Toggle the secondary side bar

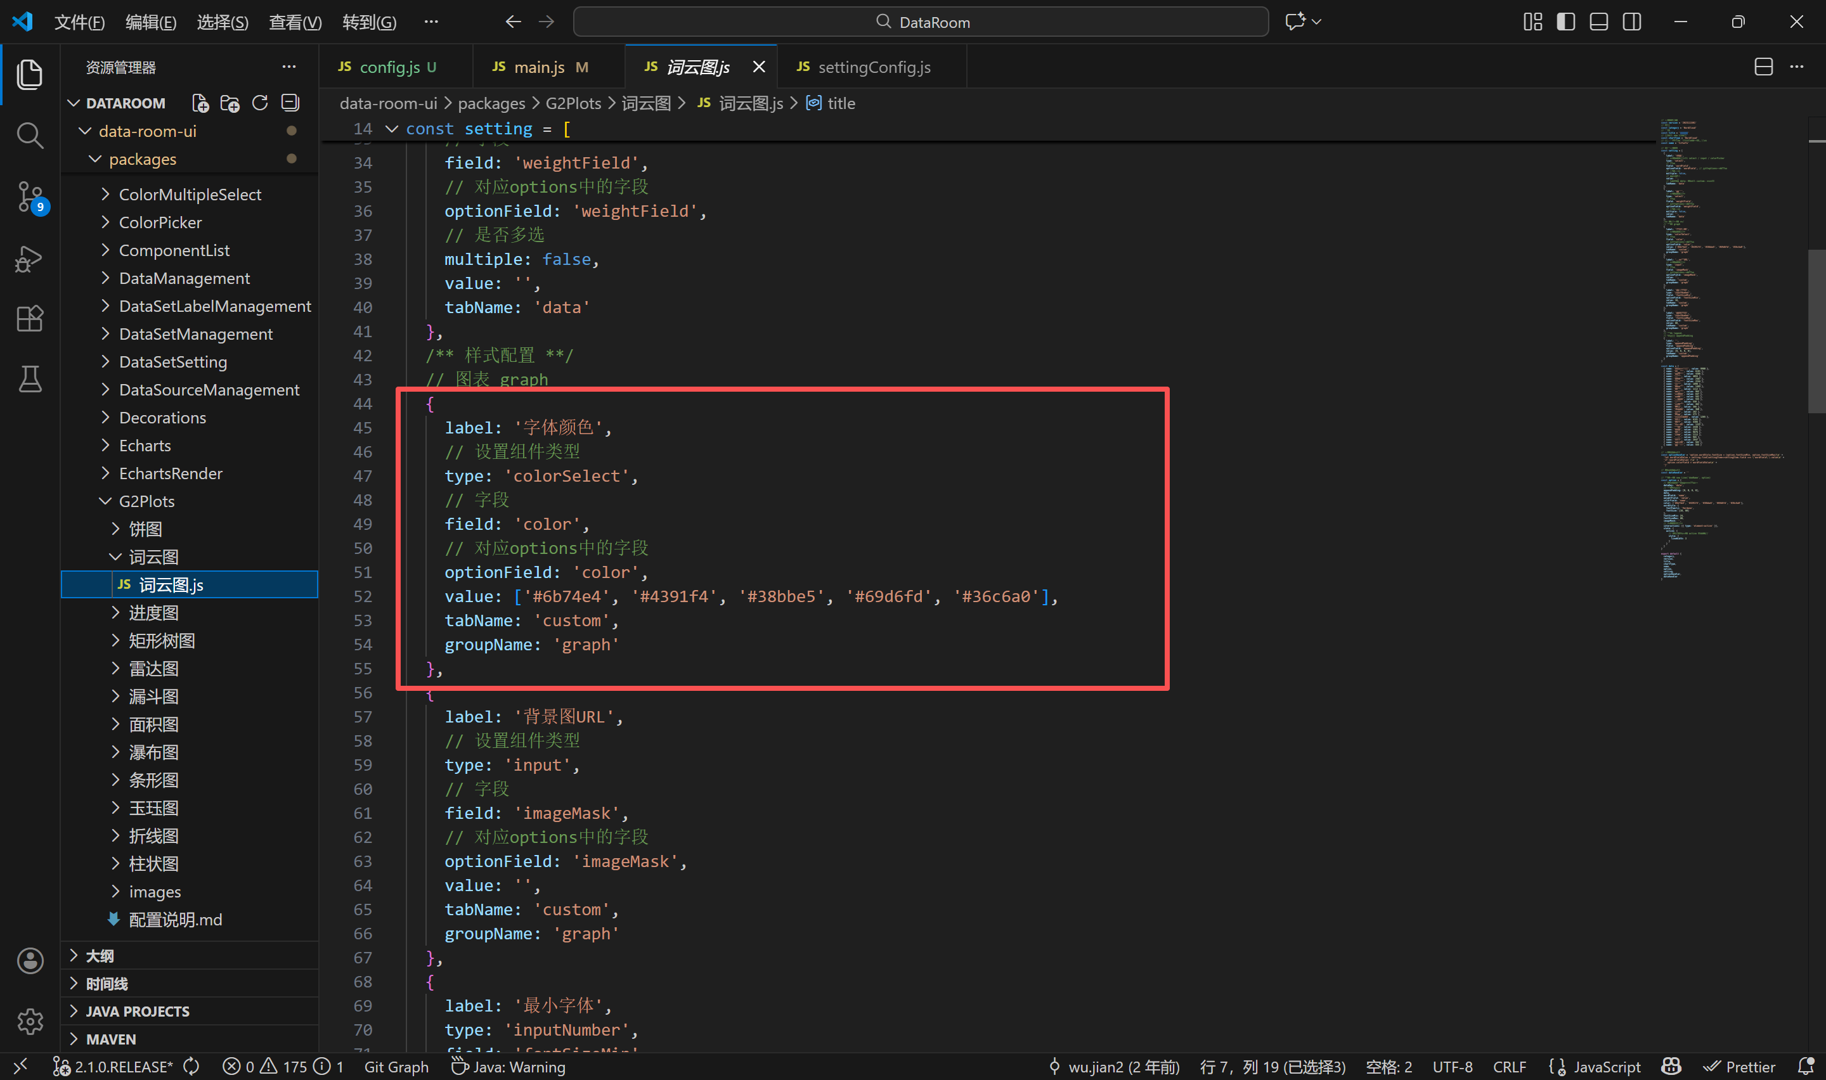click(x=1632, y=22)
